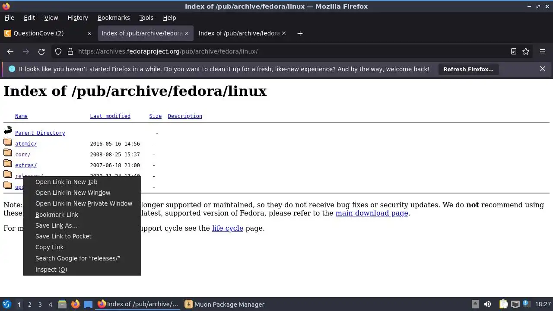Go back using the back arrow

tap(10, 51)
